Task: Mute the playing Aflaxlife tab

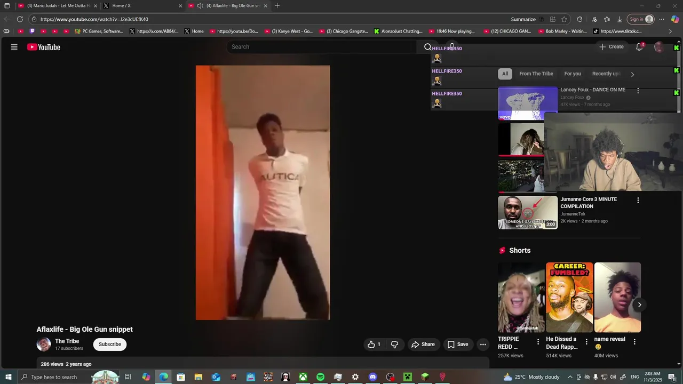Action: [x=200, y=6]
